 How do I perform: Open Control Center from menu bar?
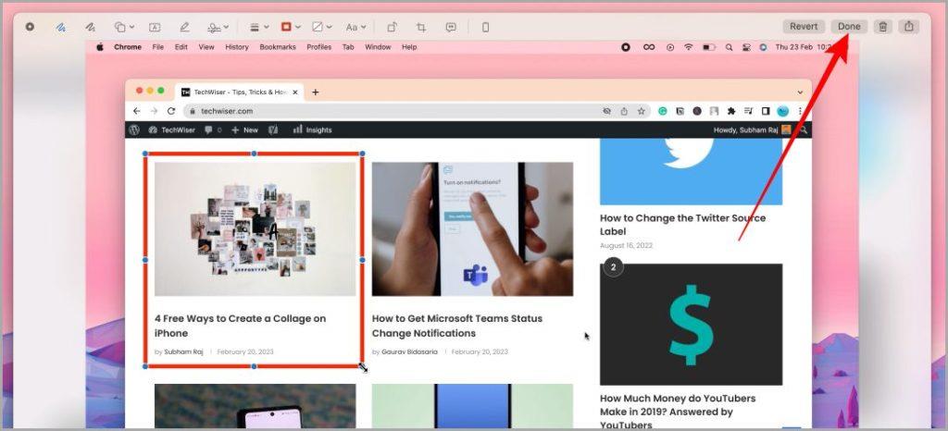746,47
